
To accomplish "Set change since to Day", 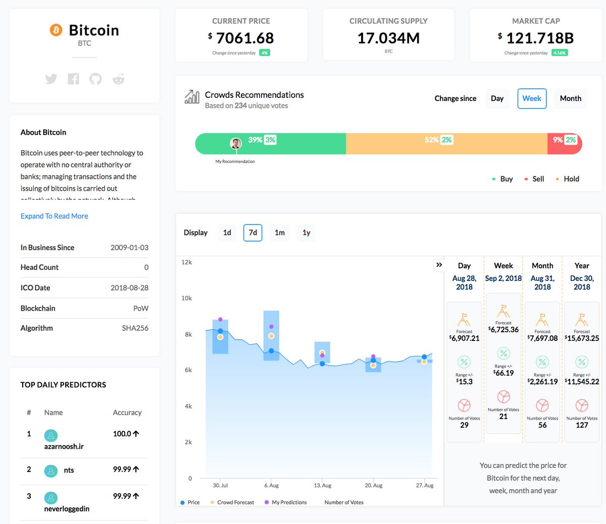I will 497,98.
